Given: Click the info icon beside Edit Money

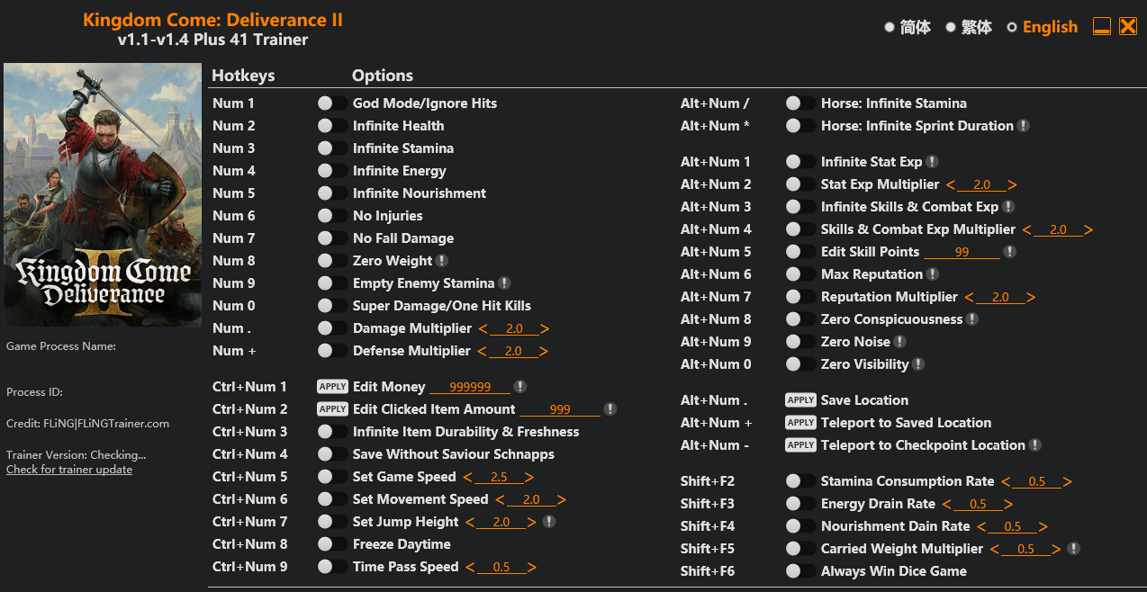Looking at the screenshot, I should click(520, 387).
